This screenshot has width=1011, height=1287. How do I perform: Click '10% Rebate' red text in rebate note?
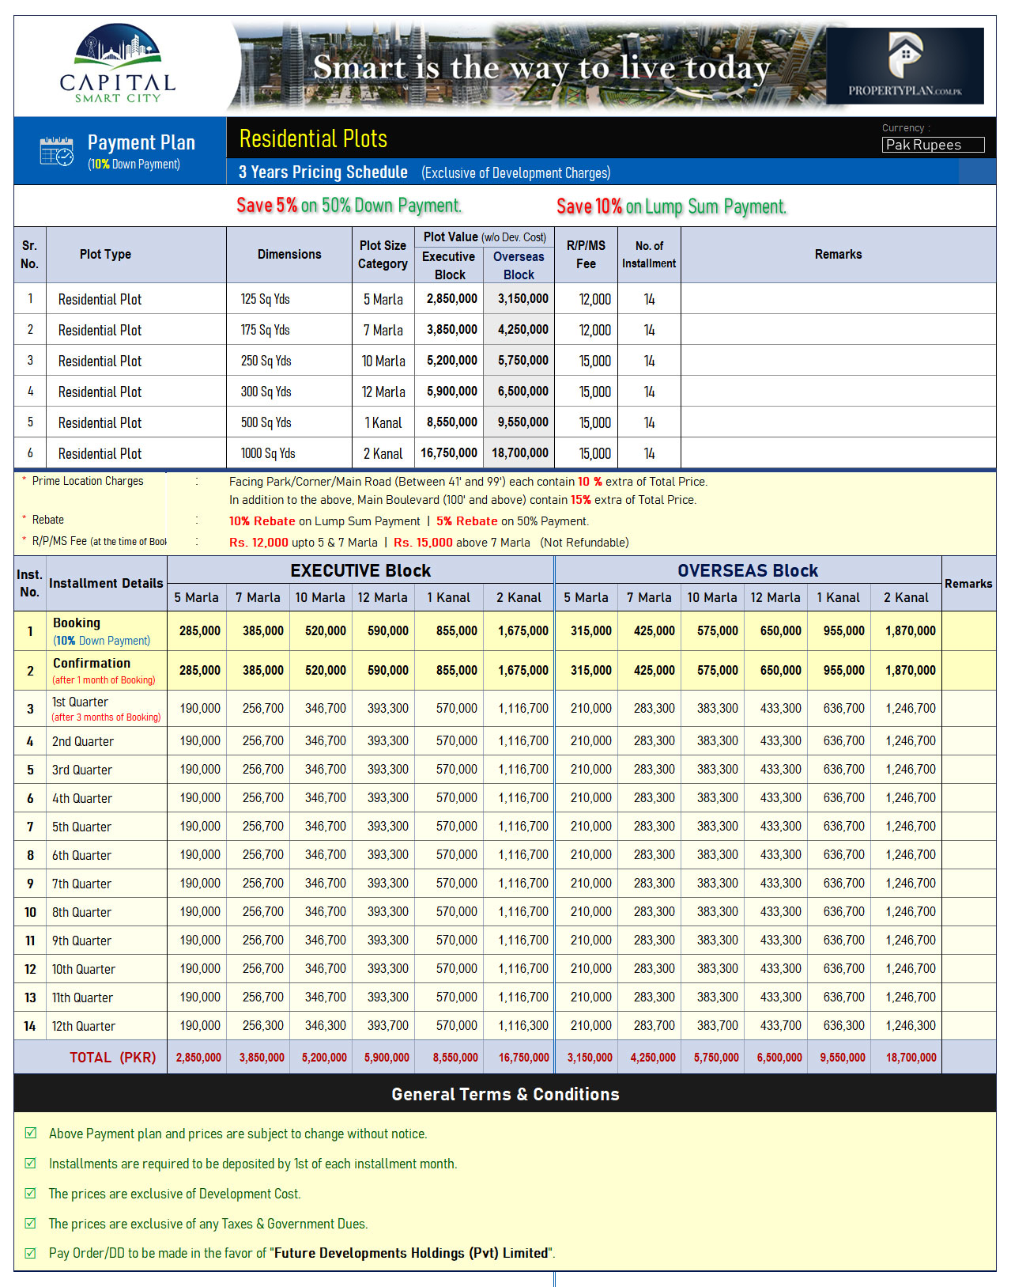pyautogui.click(x=262, y=521)
